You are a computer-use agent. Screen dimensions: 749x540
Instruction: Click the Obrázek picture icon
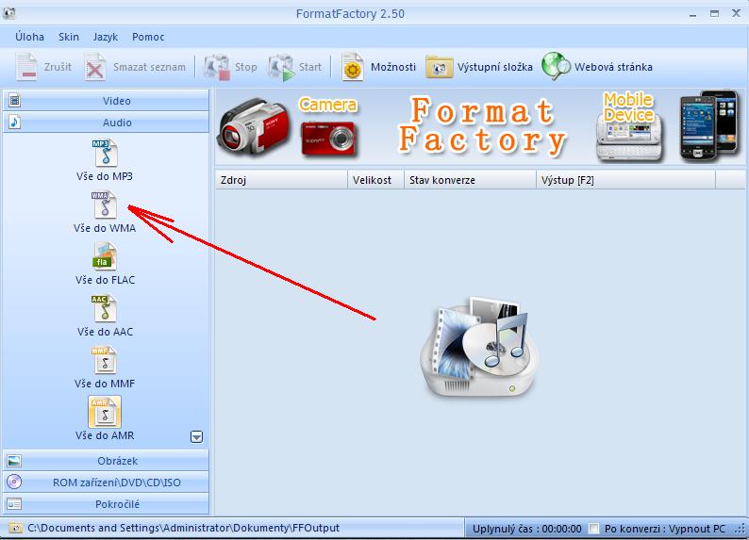click(x=14, y=461)
